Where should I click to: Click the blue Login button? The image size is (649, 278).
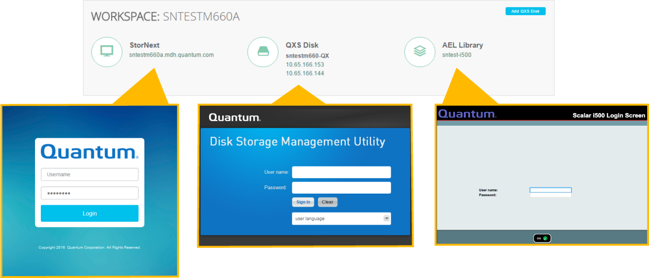tap(89, 213)
